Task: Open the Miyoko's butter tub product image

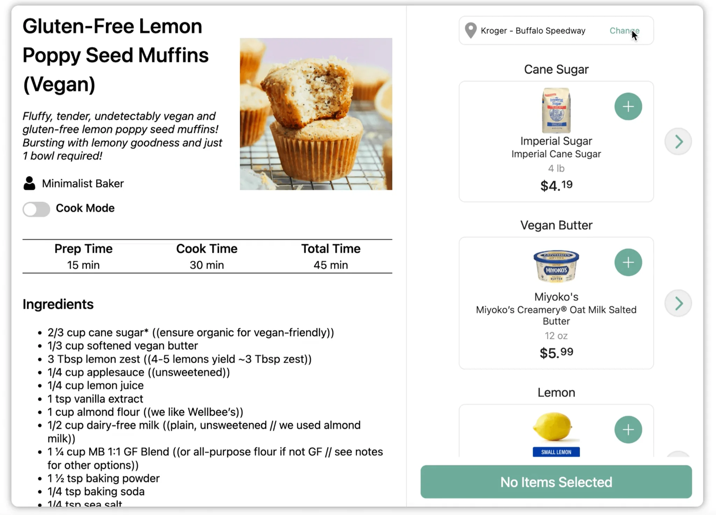Action: 556,266
